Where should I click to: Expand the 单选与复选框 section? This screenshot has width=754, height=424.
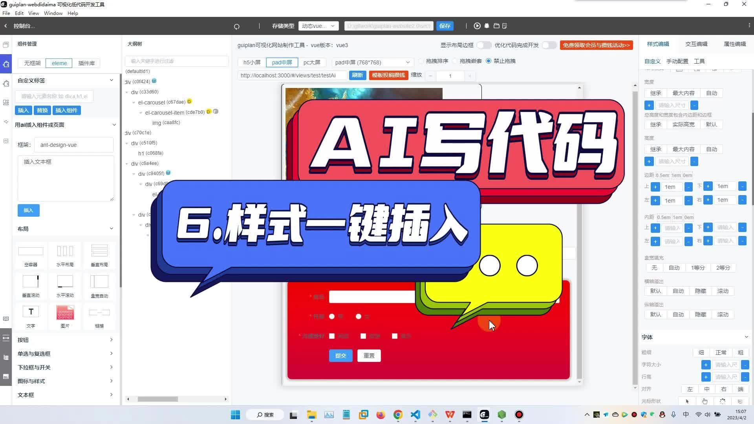(x=112, y=354)
